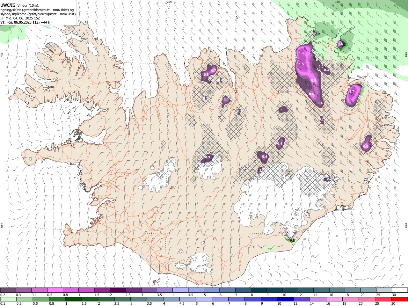Viewport: 408px width, 306px height.
Task: Click the "1.3" snowfall value on the map
Action: coord(301,53)
